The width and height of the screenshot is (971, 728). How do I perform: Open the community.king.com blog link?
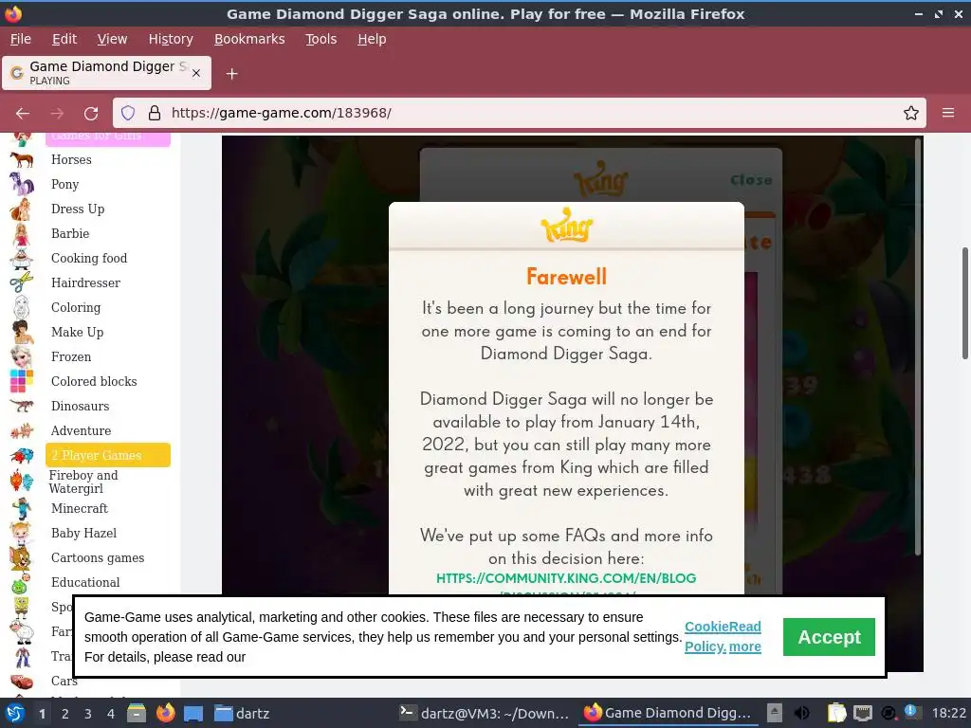[x=566, y=578]
